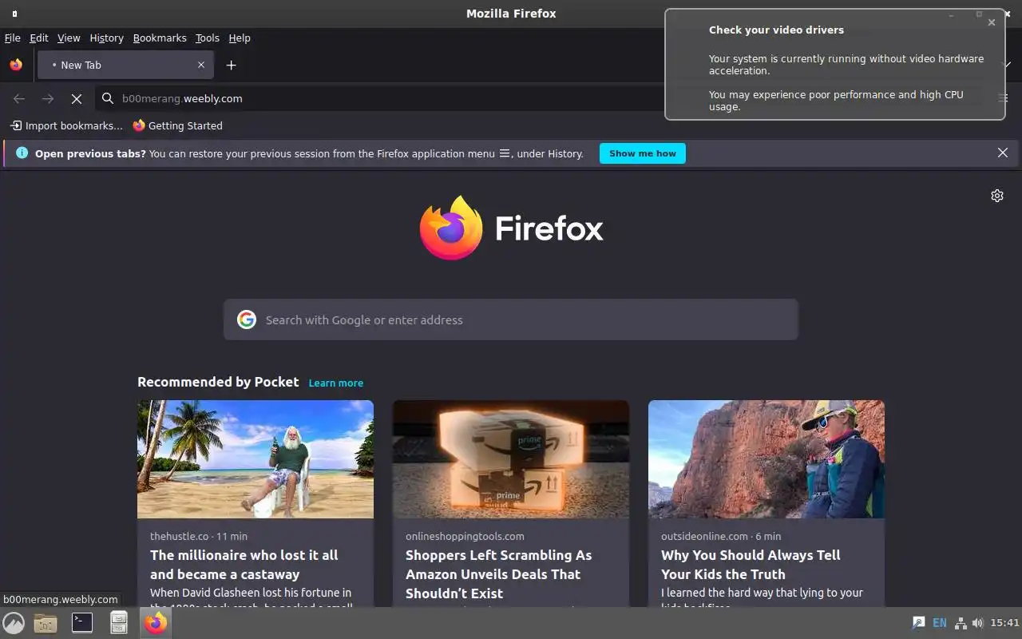This screenshot has height=639, width=1022.
Task: Click the magnifier tray icon near EN
Action: pyautogui.click(x=919, y=623)
